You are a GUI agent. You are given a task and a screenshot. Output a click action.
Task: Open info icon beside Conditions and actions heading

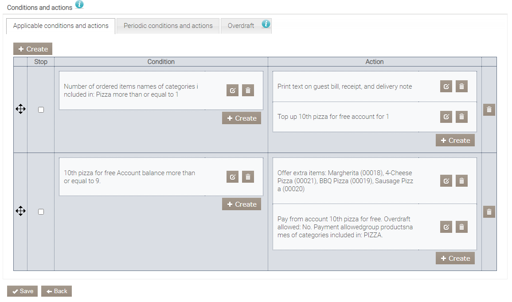coord(79,4)
